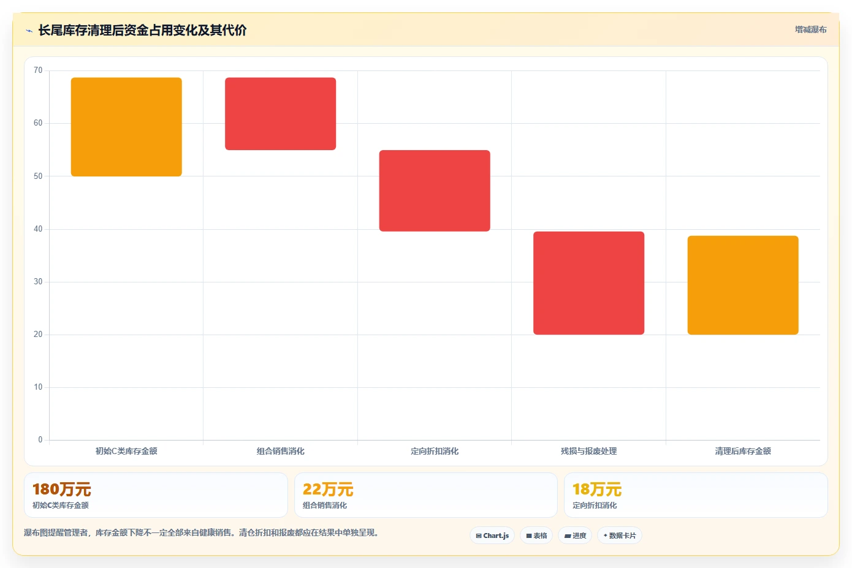Open the 18万元 data card
852x568 pixels.
(x=696, y=495)
